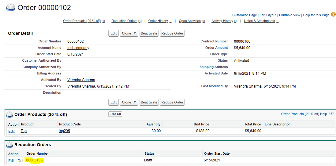
Task: Click the orange help icon beside Help for this Page
Action: (x=333, y=14)
